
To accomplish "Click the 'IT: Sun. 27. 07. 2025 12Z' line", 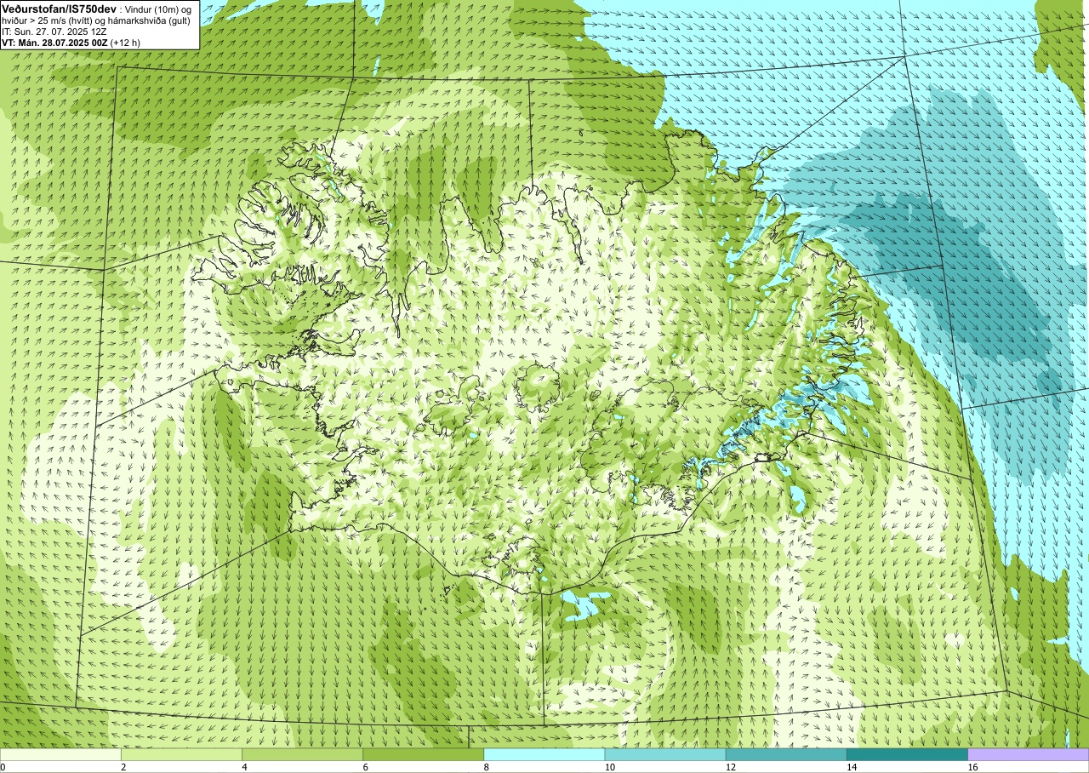I will 54,31.
